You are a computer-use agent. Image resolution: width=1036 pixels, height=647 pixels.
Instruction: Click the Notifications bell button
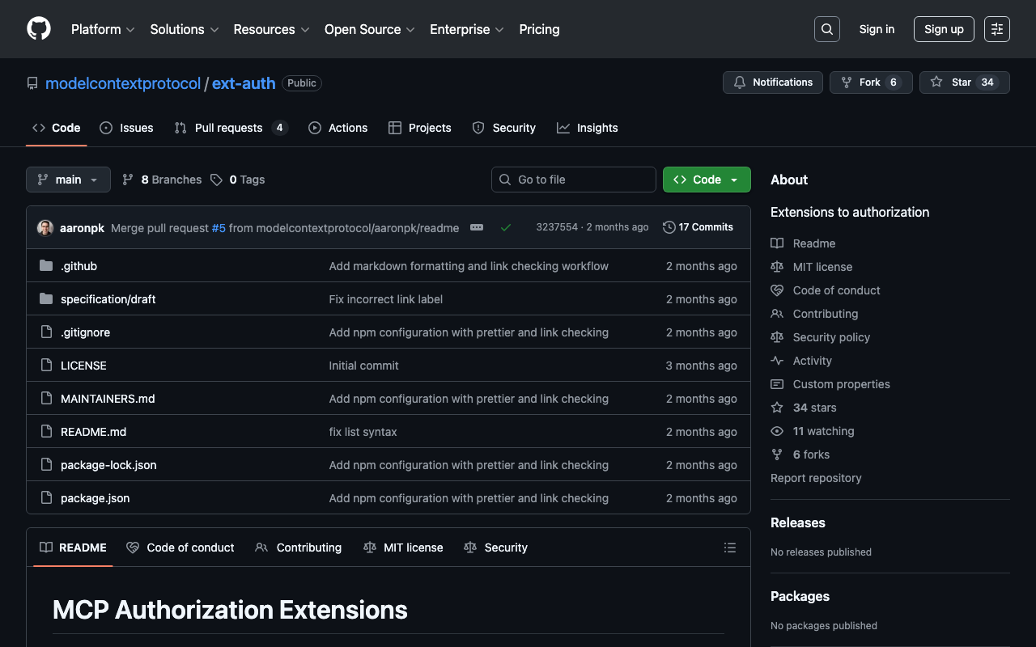pyautogui.click(x=772, y=82)
